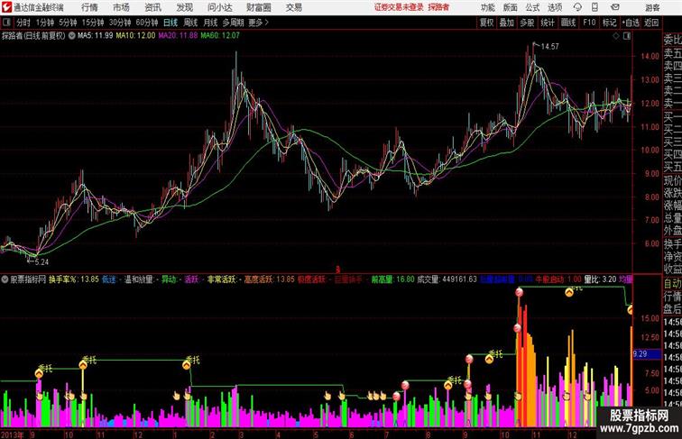
Task: Switch to 分时 period tab
Action: tap(23, 23)
